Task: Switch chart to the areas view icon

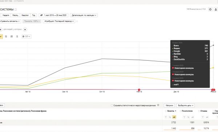Action: tap(6, 36)
